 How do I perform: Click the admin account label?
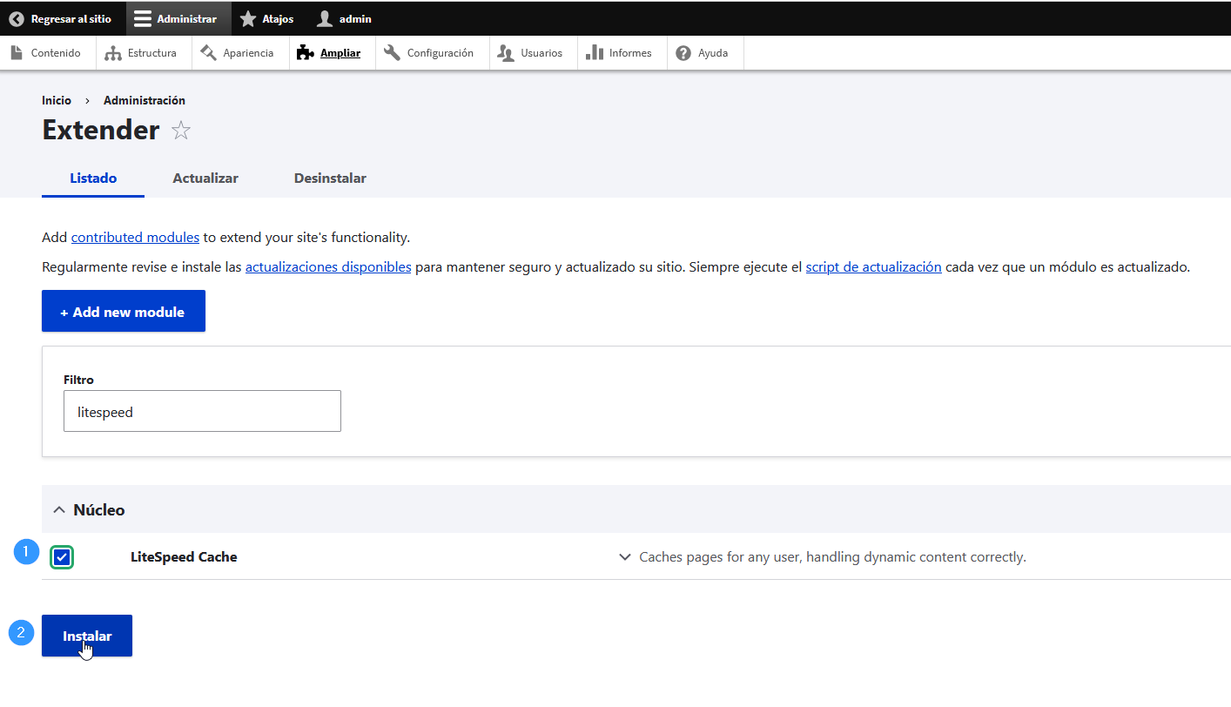click(x=355, y=18)
